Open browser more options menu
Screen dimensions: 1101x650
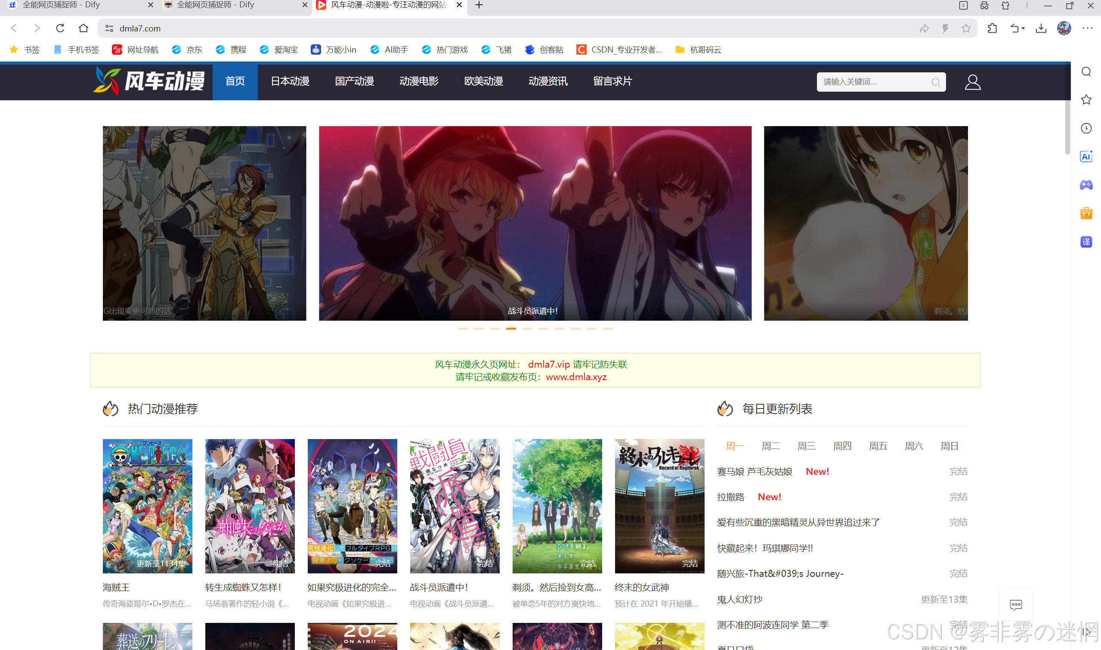pos(1087,28)
